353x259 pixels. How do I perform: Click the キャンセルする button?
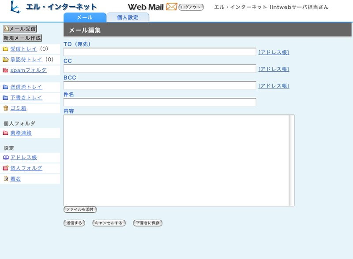109,223
